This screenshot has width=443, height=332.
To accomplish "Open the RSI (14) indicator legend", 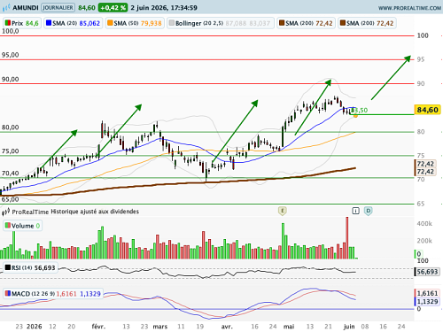I will click(x=30, y=268).
